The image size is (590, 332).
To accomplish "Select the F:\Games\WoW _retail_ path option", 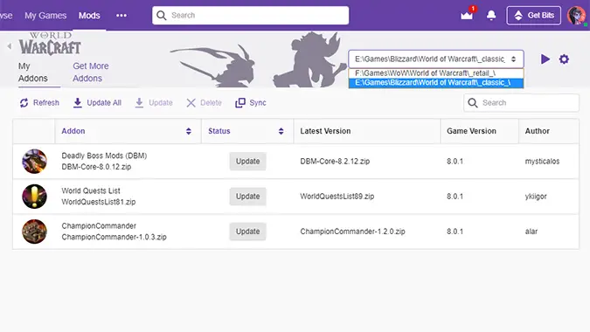I will coord(436,73).
